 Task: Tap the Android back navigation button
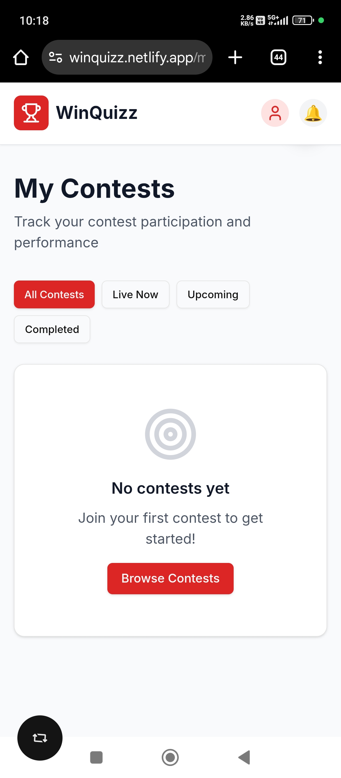point(244,757)
